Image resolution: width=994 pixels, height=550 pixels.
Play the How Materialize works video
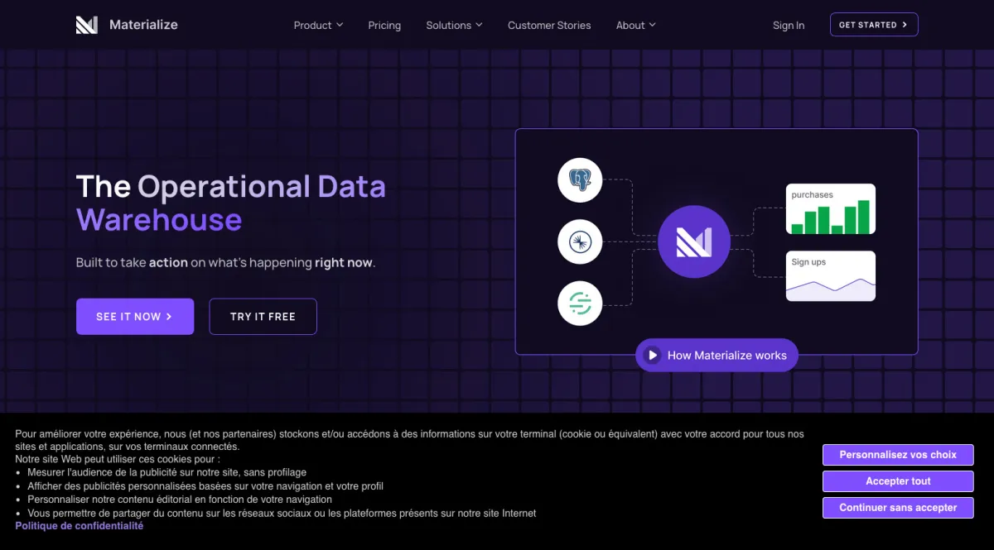tap(717, 355)
